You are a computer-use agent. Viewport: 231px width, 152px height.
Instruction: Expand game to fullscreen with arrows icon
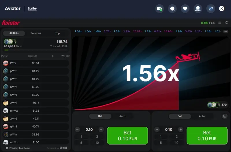(211, 9)
